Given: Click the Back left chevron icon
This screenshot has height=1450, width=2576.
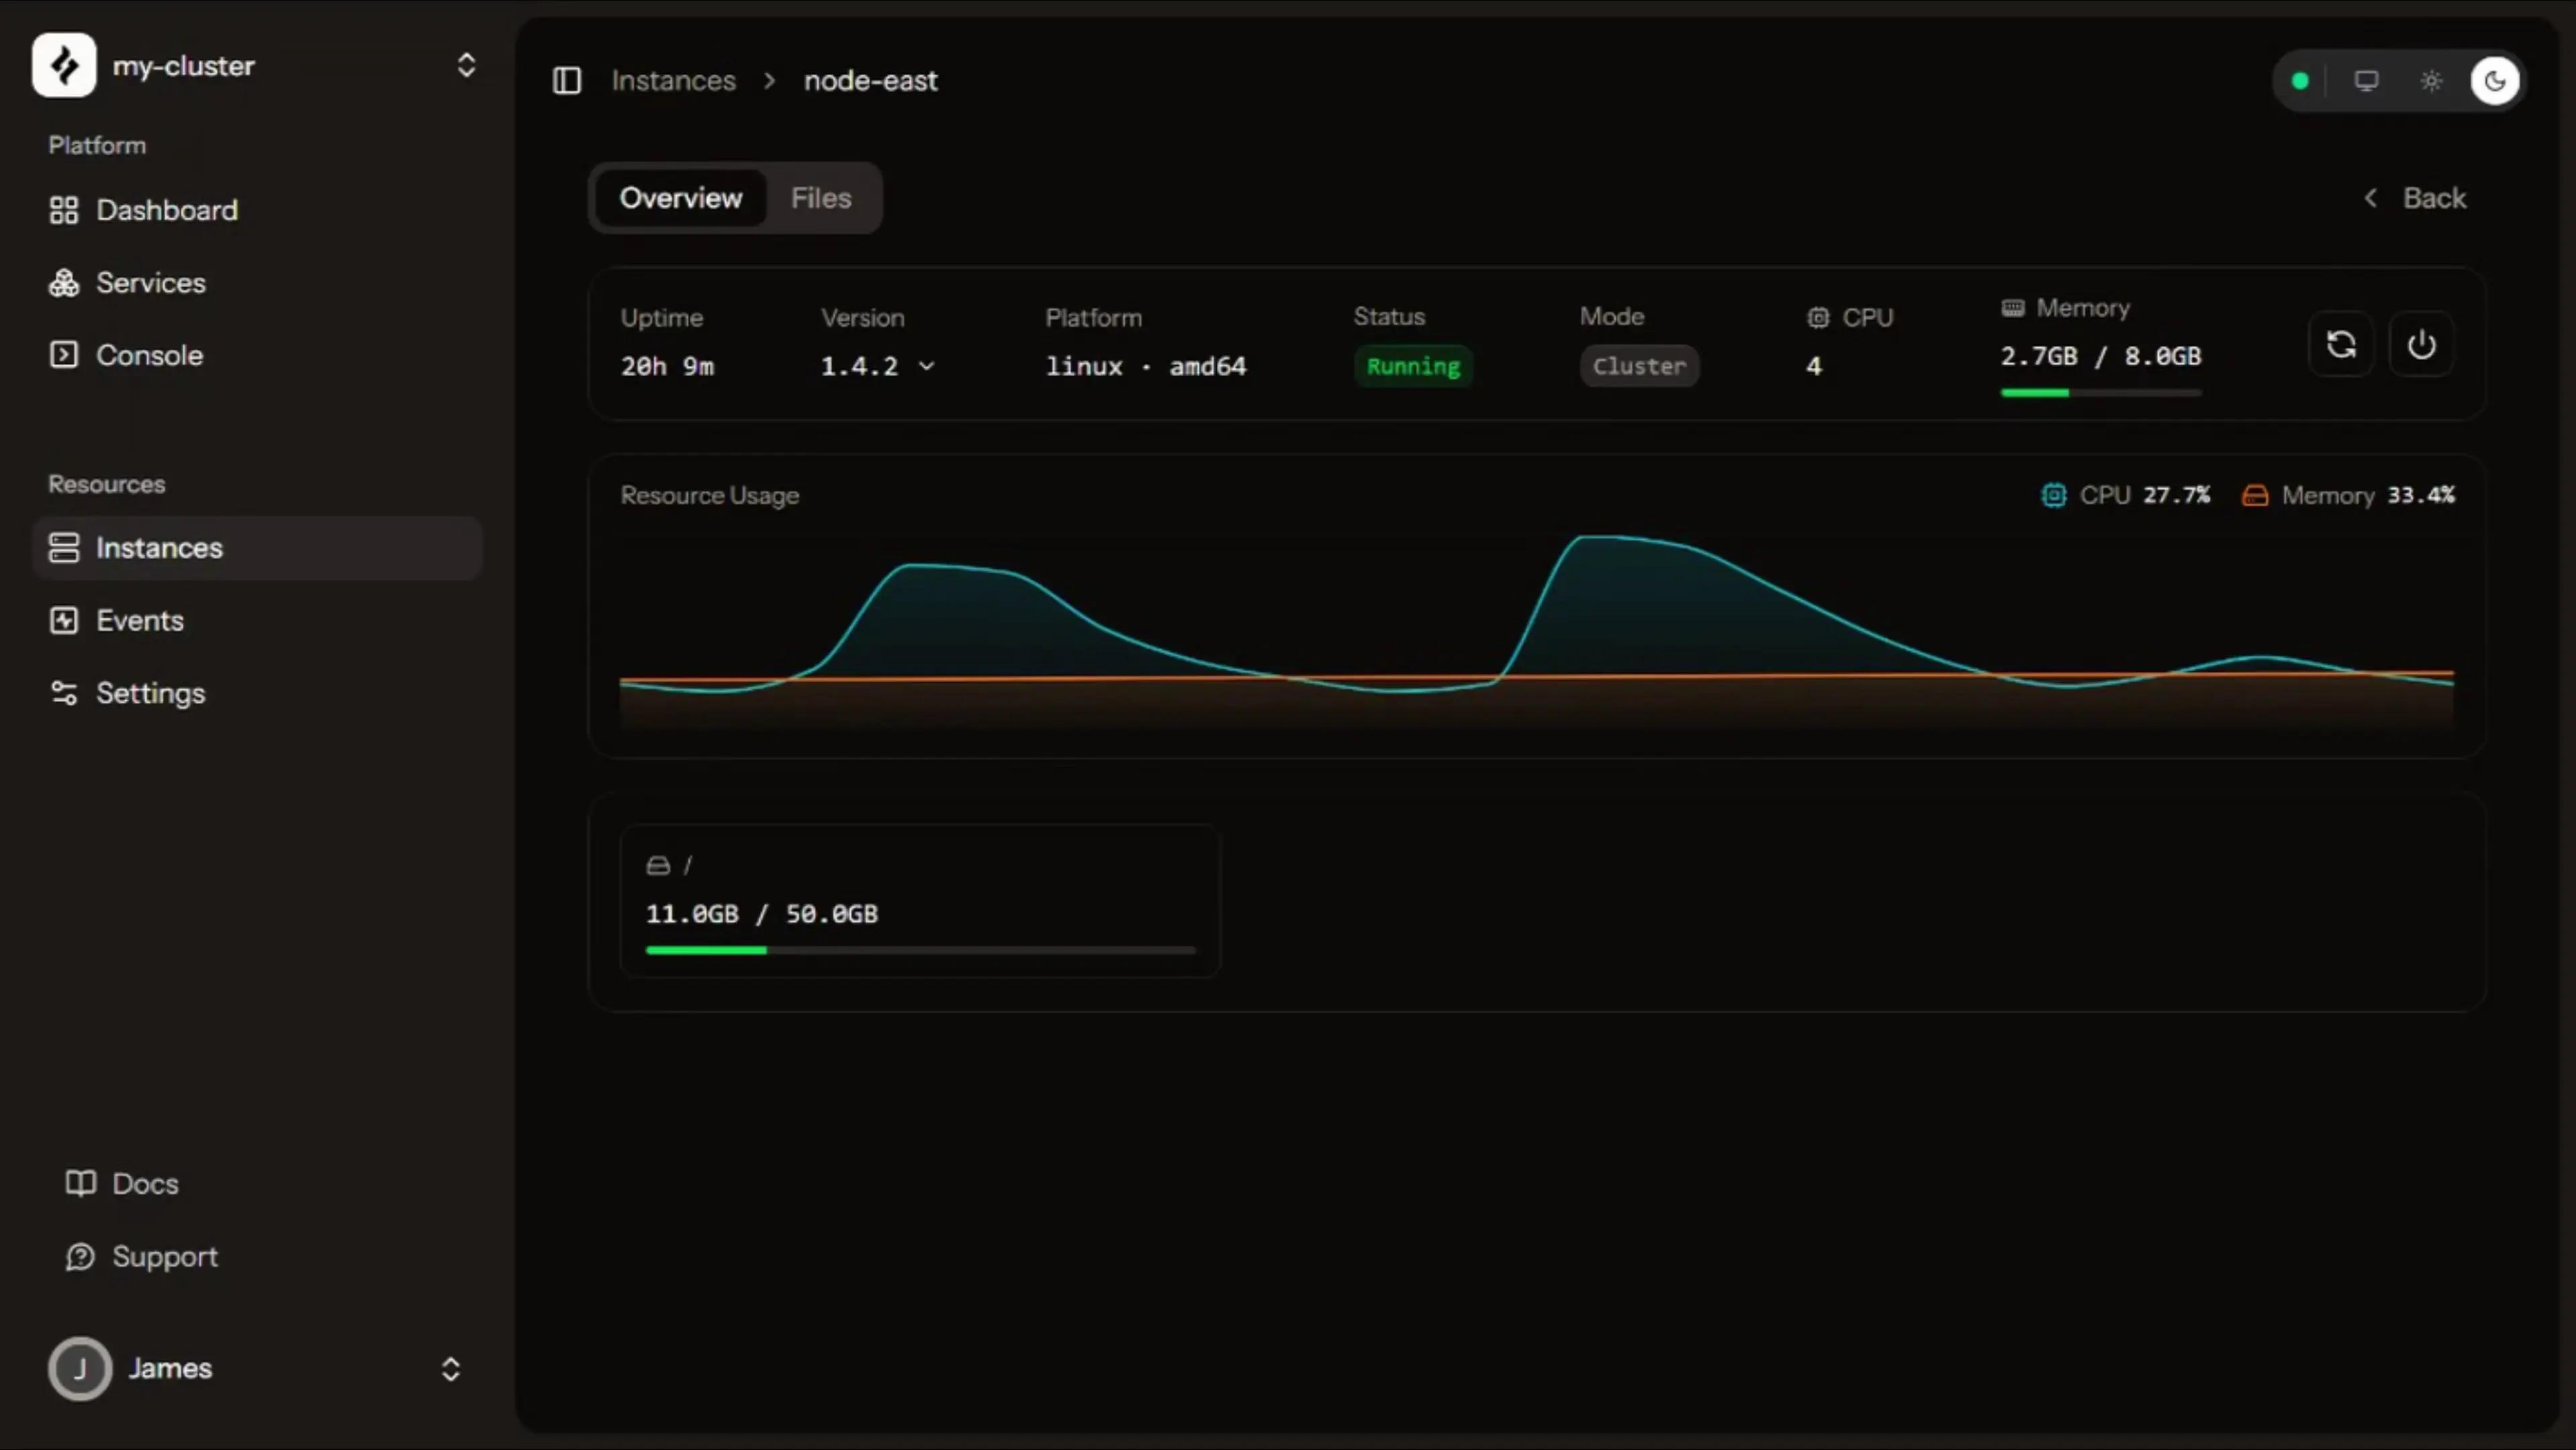Looking at the screenshot, I should (x=2371, y=198).
